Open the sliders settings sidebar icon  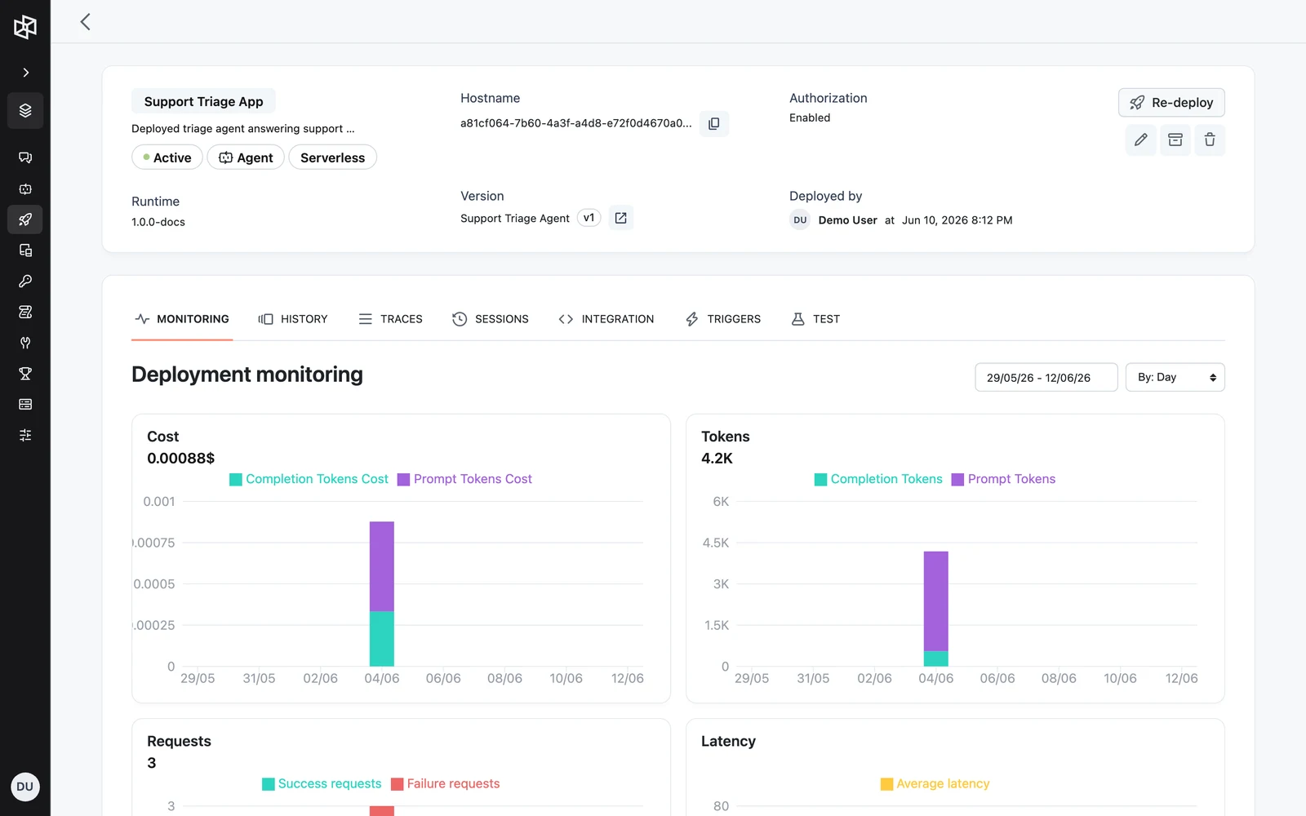coord(25,436)
